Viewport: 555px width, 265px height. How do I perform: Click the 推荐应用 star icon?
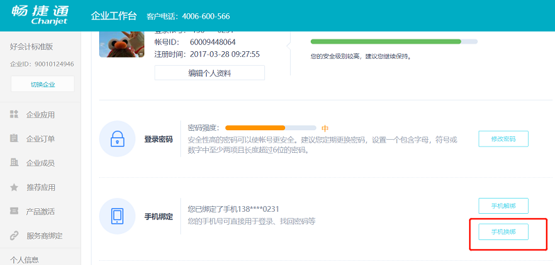pyautogui.click(x=14, y=188)
